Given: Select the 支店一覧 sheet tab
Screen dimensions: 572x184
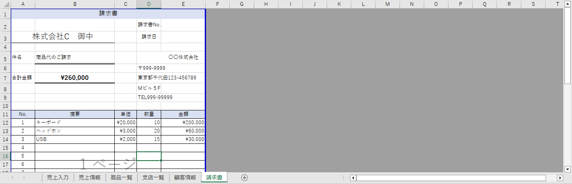Looking at the screenshot, I should (x=153, y=177).
